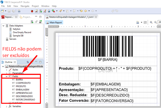Click the red ladybug Debug icon

click(x=32, y=11)
